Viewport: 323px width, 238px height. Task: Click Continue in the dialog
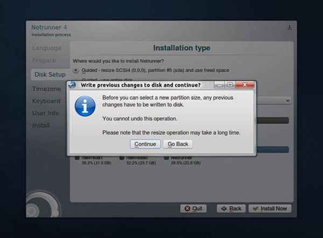coord(145,144)
